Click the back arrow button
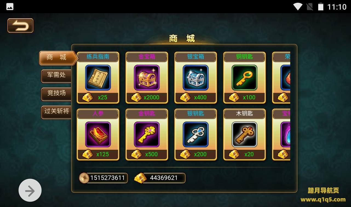The image size is (351, 207). [x=20, y=25]
